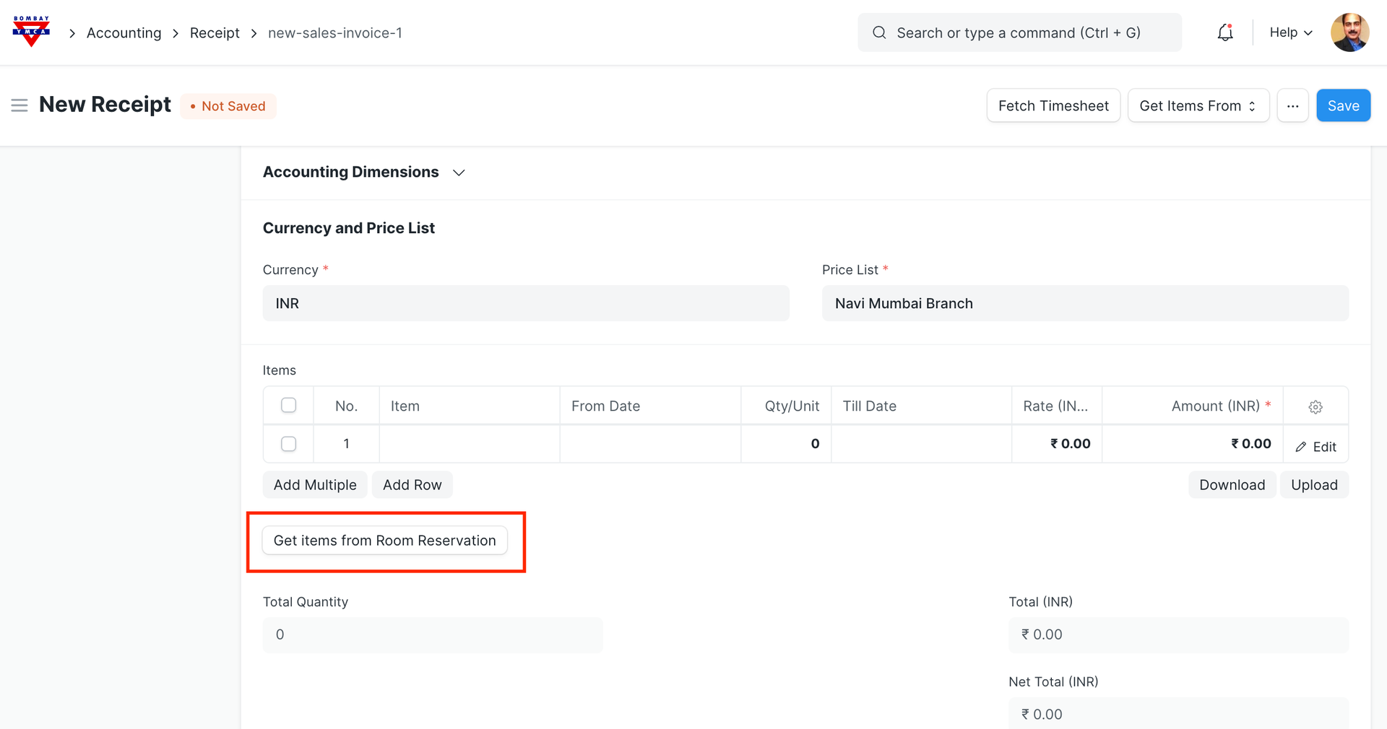Click the Currency input field

(x=525, y=303)
